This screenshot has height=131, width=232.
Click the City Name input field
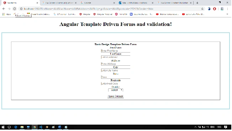[116, 70]
